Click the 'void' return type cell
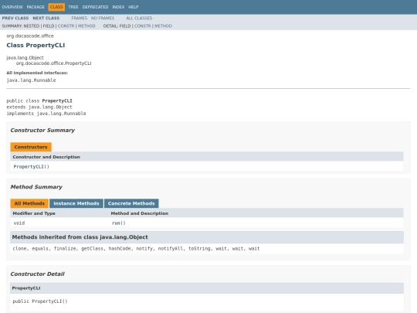417x313 pixels. point(19,223)
